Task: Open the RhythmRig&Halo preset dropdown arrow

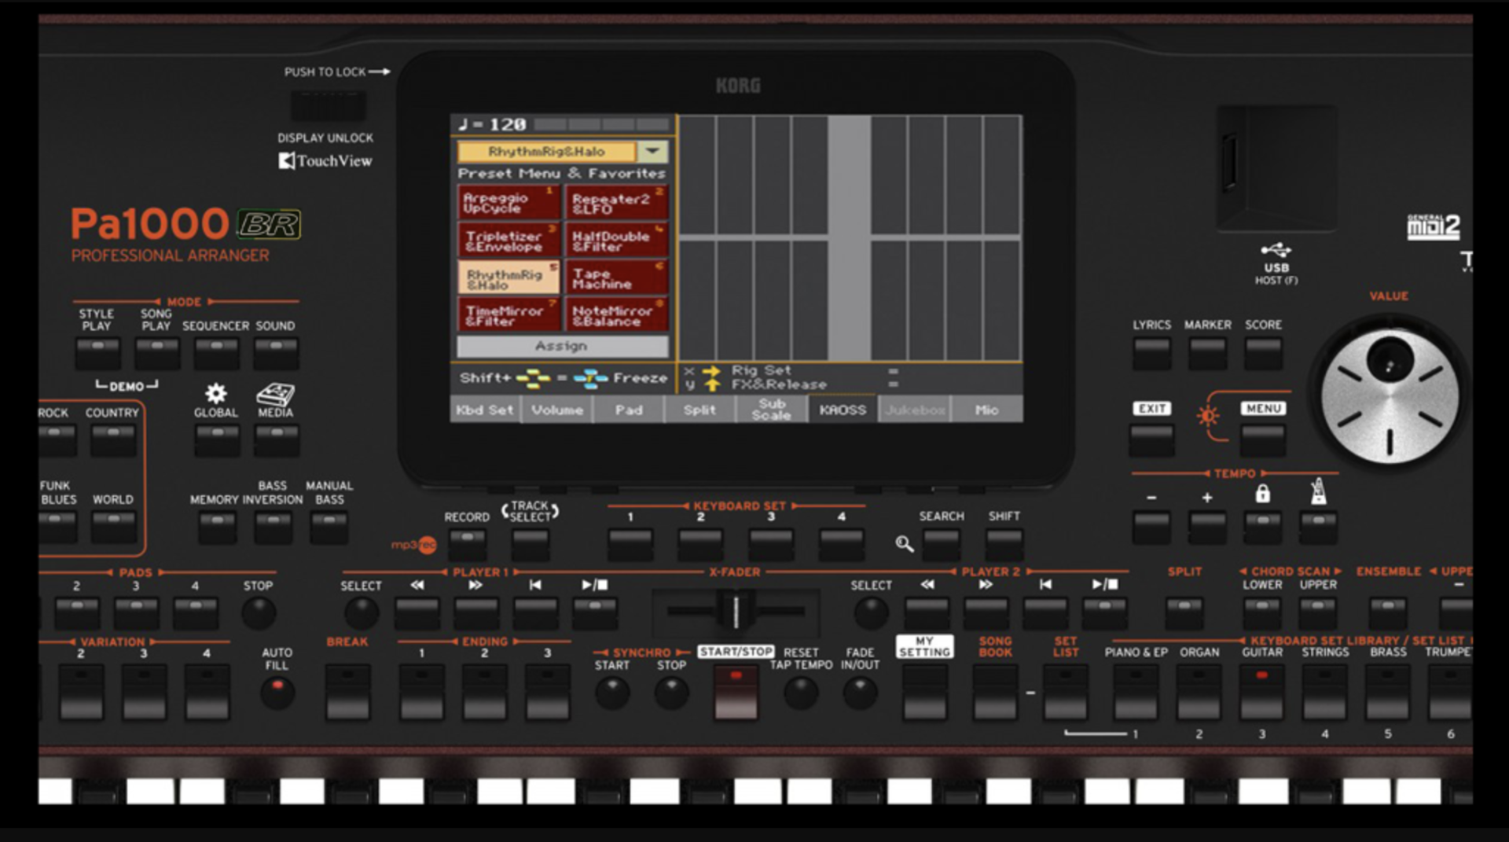Action: point(652,151)
